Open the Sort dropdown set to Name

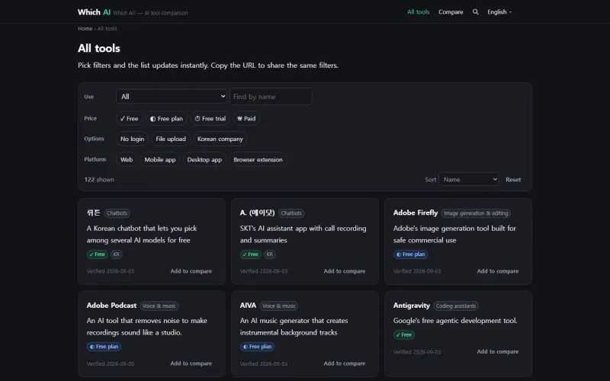(469, 179)
